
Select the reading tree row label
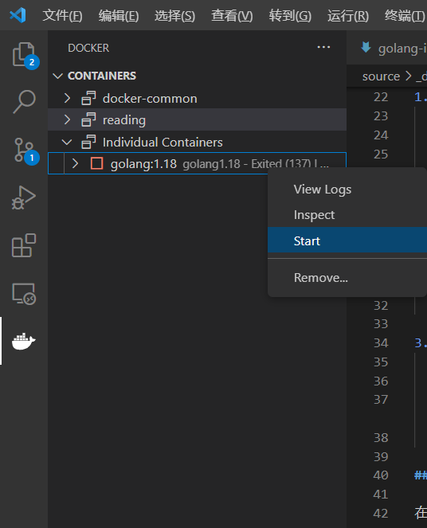coord(124,120)
